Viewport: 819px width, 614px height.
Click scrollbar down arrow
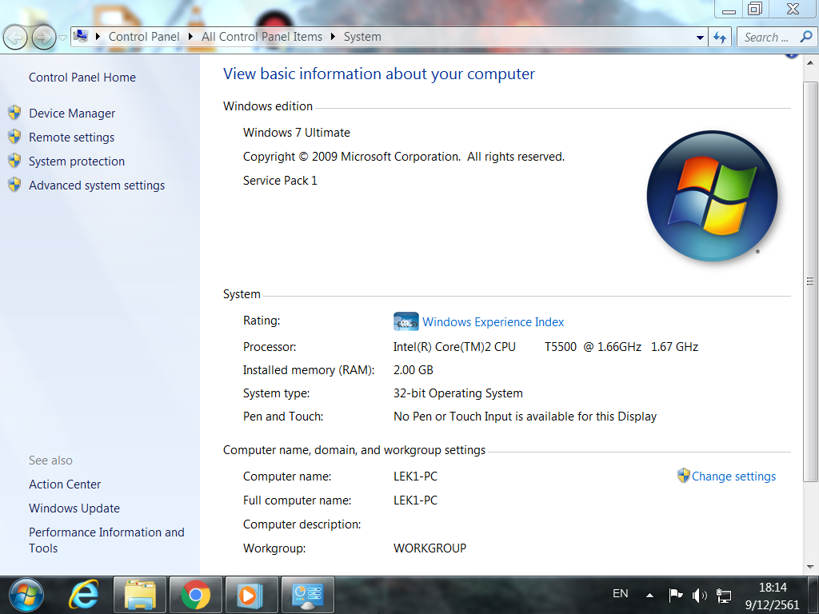(811, 567)
